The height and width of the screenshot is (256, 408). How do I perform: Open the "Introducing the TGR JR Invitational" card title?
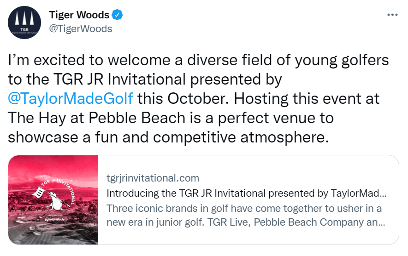click(246, 193)
